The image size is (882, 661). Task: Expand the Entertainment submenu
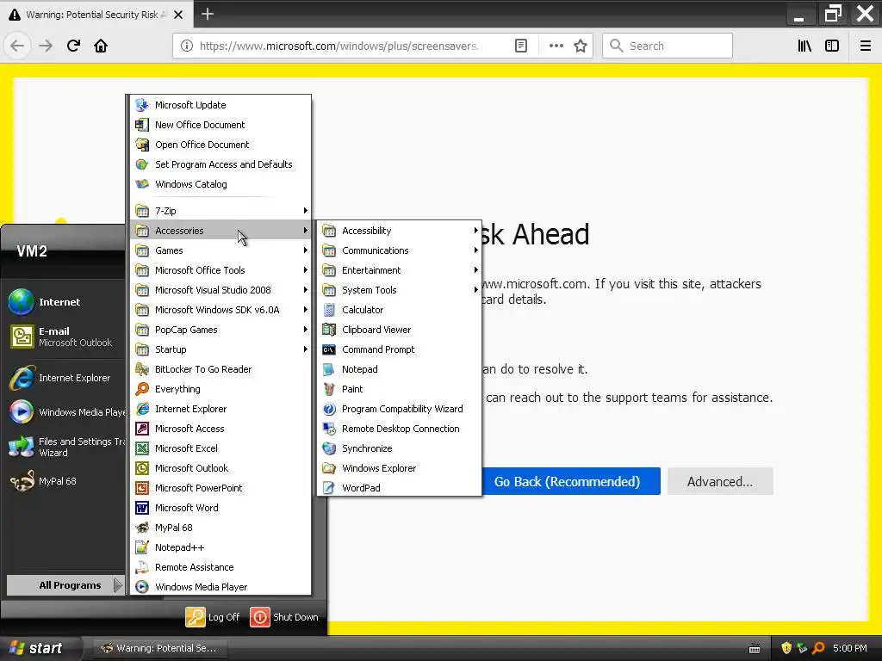[399, 270]
